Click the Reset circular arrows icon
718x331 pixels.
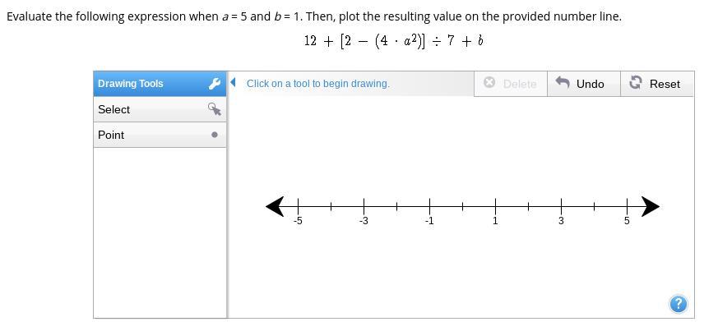[636, 83]
